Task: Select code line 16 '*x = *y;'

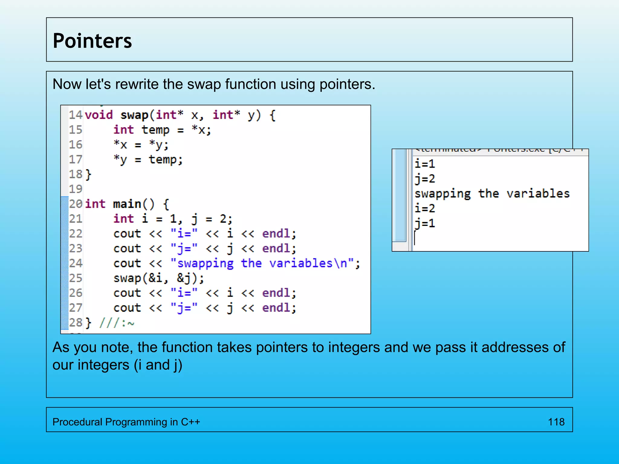Action: pos(141,145)
